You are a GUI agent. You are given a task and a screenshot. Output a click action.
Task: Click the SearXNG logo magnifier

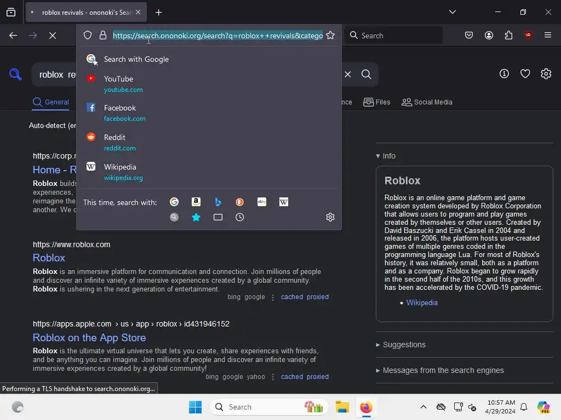click(15, 74)
